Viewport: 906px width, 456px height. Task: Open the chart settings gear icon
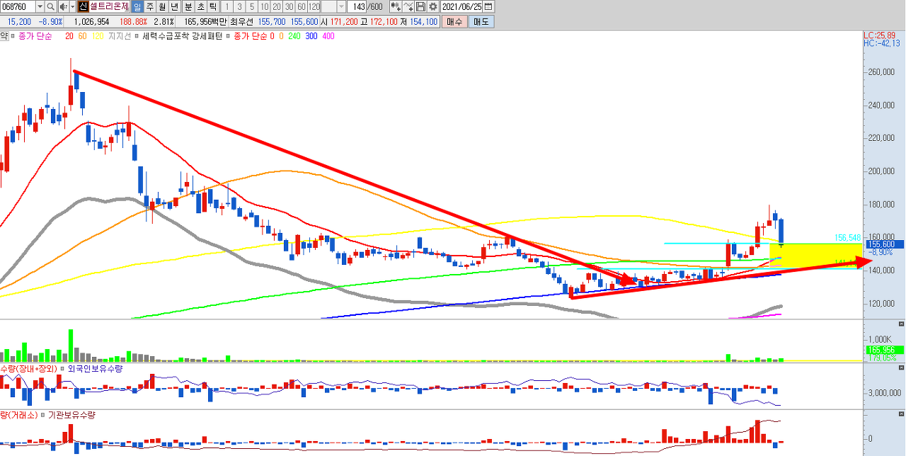tap(432, 6)
